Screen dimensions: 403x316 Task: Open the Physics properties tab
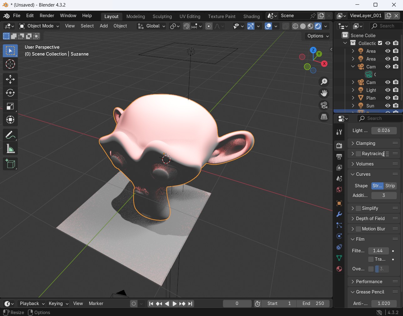pyautogui.click(x=339, y=236)
